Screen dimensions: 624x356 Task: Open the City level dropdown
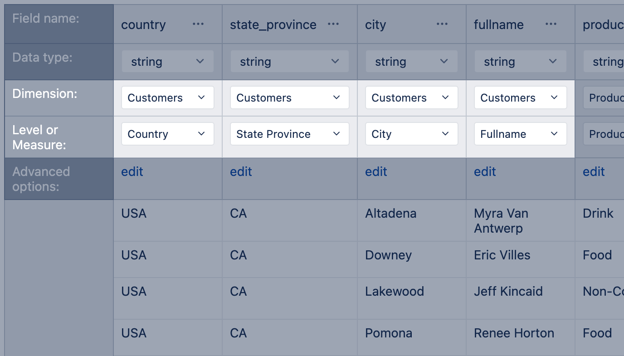(411, 134)
